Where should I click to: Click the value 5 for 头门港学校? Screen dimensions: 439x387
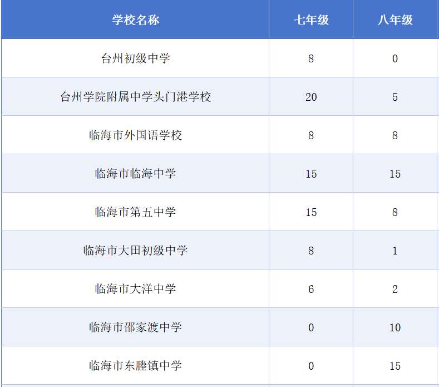395,97
